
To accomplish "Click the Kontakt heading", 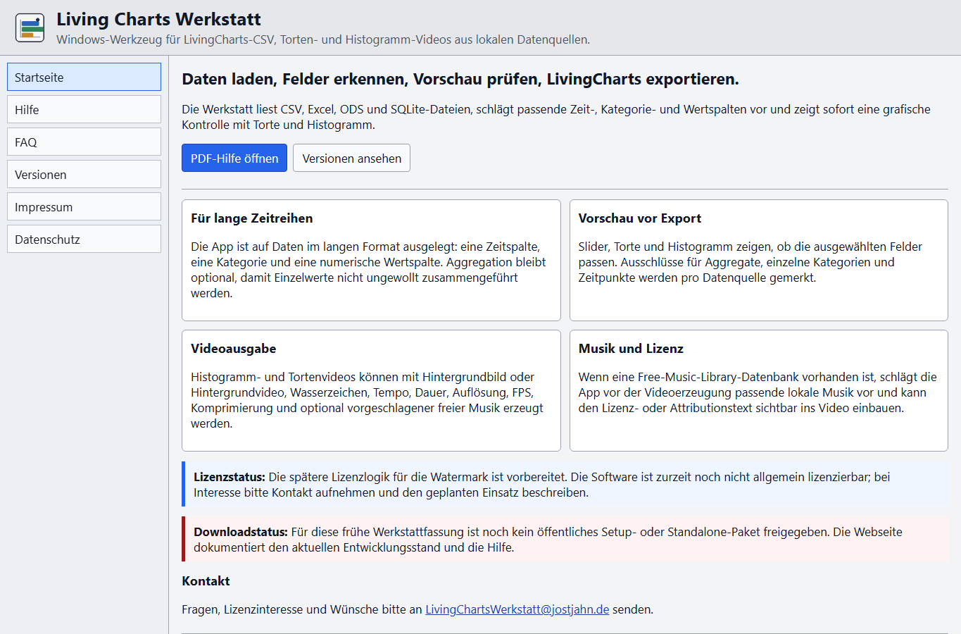I will 206,581.
